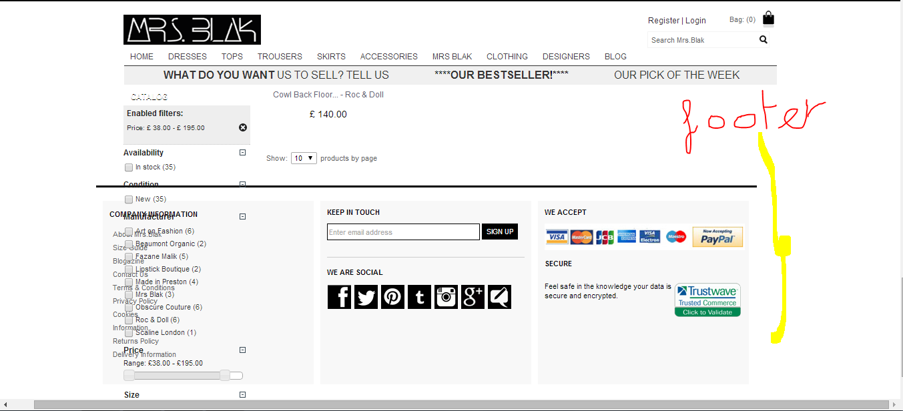This screenshot has width=903, height=411.
Task: Tick the Lipstick Boutique checkbox
Action: pyautogui.click(x=129, y=270)
